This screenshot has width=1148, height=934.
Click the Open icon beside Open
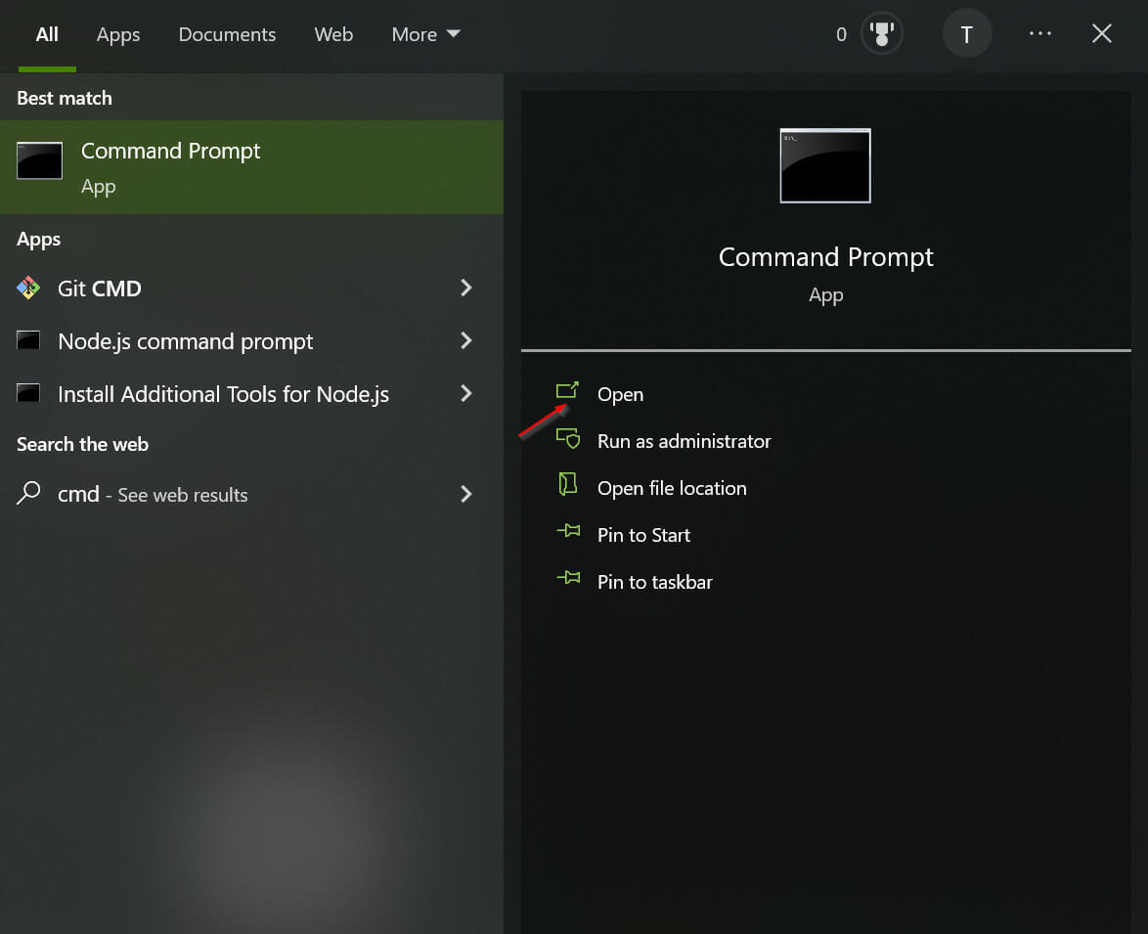coord(567,391)
